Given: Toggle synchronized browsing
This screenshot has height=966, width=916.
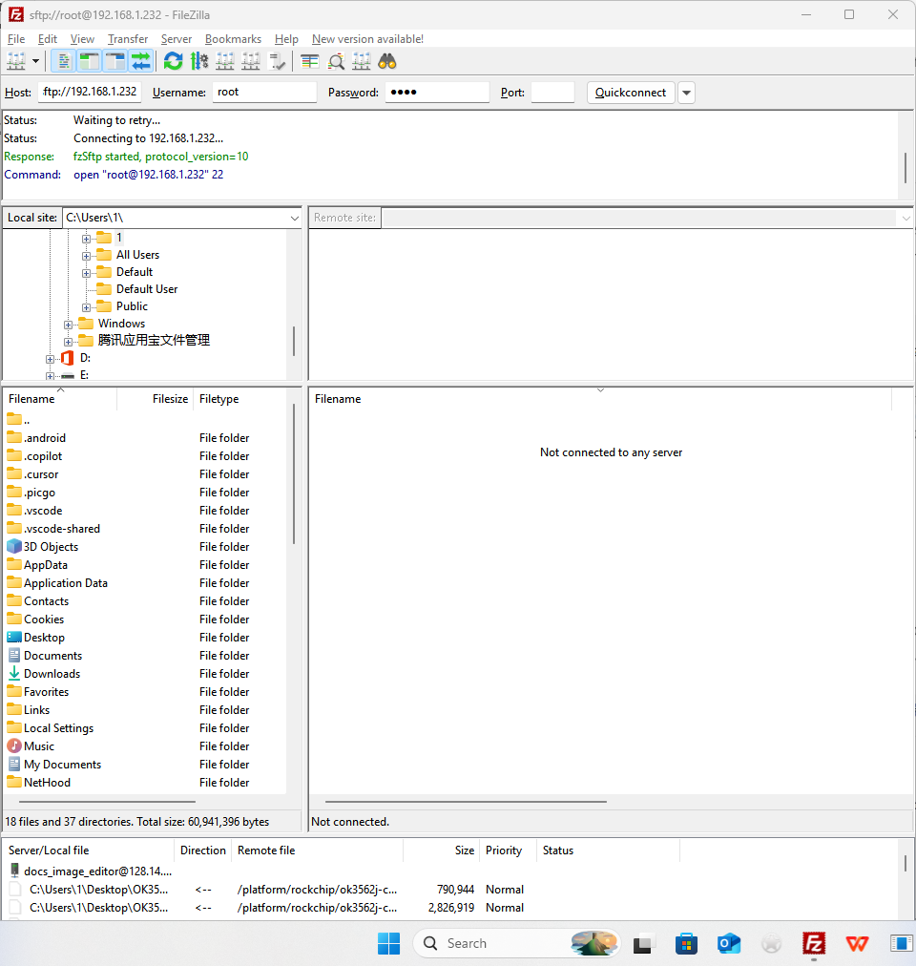Looking at the screenshot, I should click(x=361, y=62).
